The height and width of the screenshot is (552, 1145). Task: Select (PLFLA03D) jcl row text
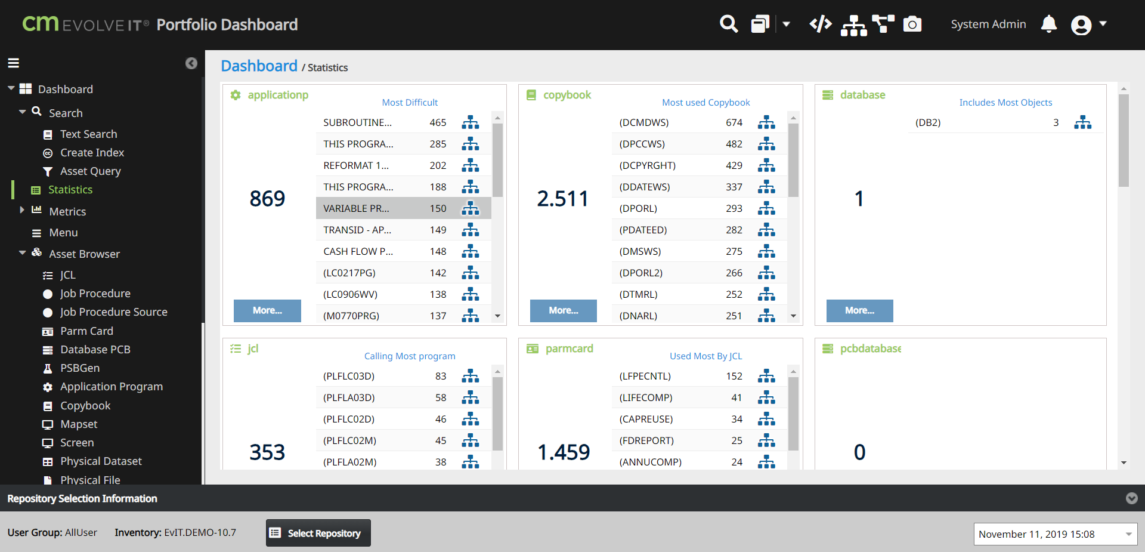349,397
